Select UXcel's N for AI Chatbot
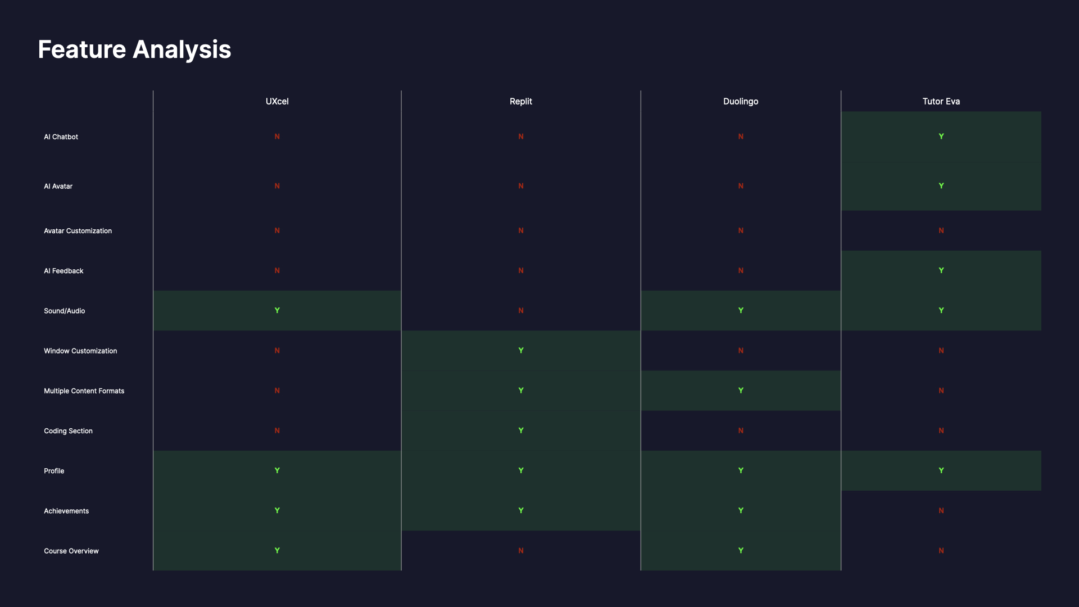This screenshot has width=1079, height=607. pyautogui.click(x=277, y=137)
